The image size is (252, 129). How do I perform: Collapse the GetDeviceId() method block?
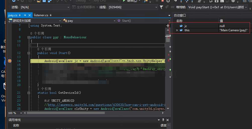click(x=29, y=93)
